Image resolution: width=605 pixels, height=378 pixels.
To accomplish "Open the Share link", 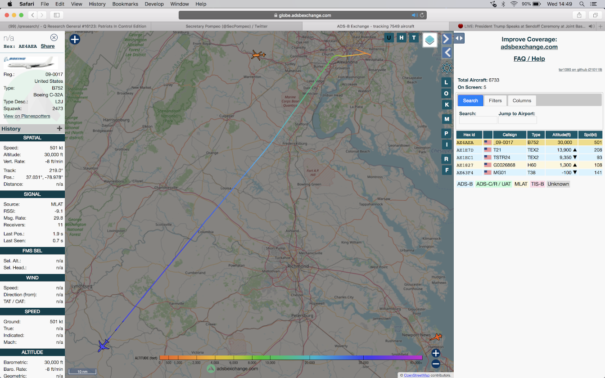I will coord(48,46).
